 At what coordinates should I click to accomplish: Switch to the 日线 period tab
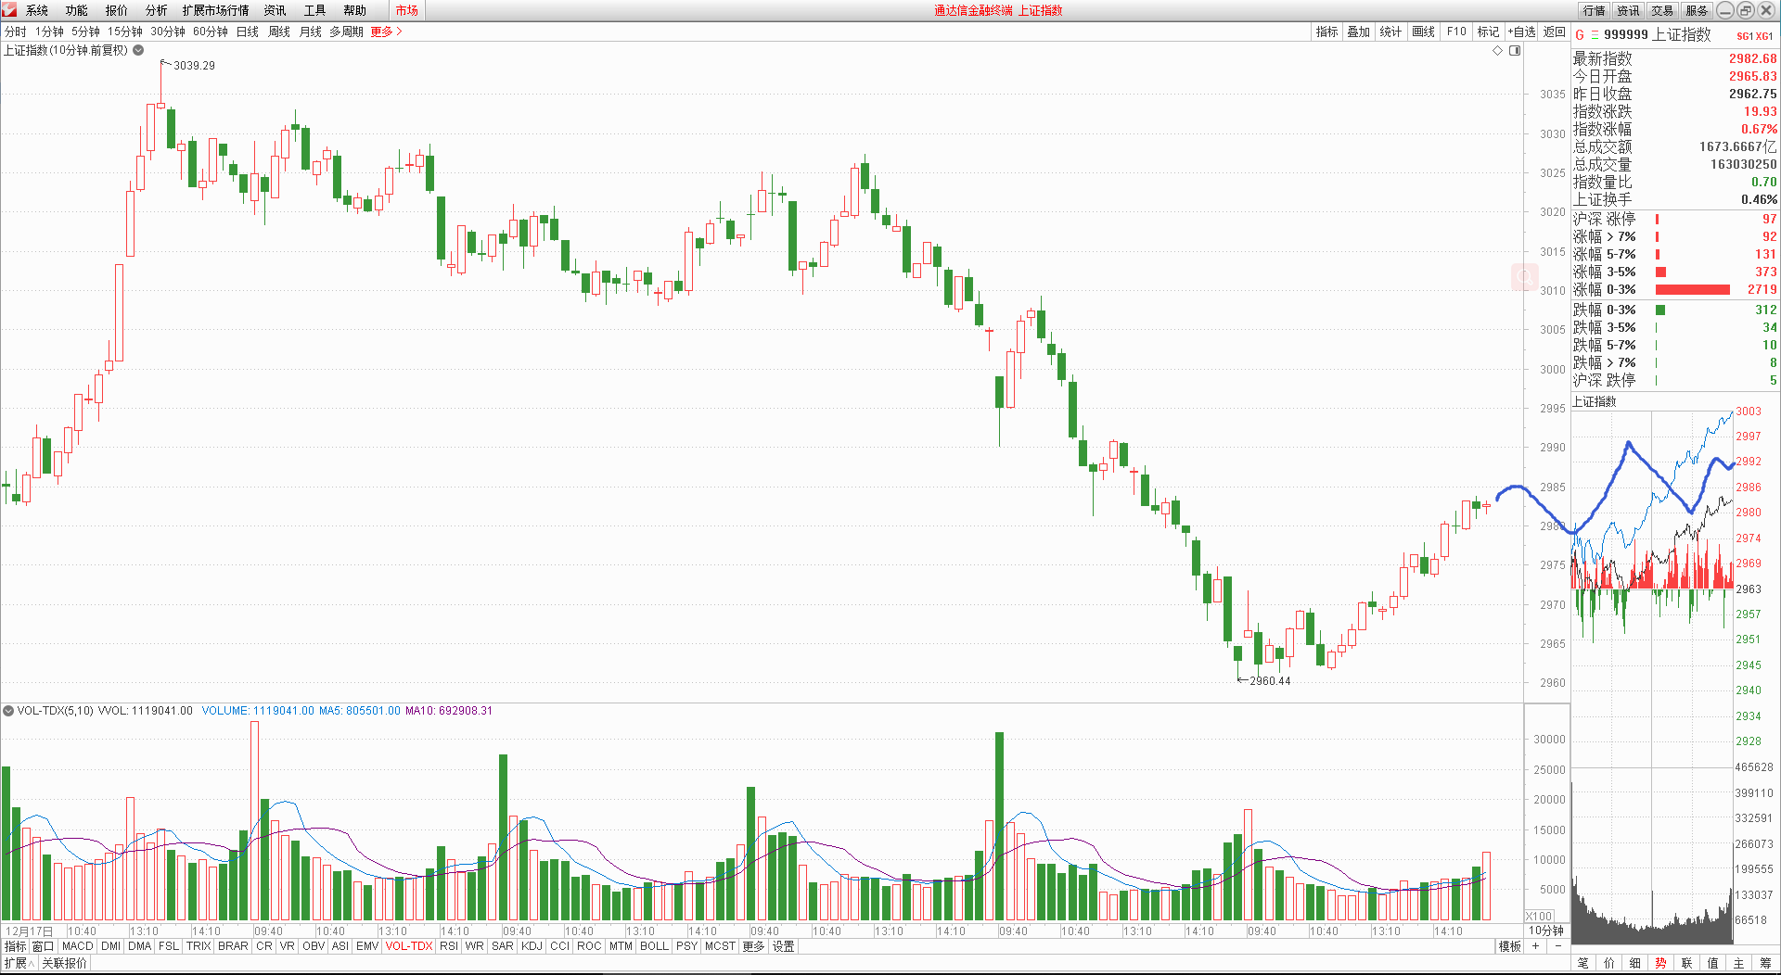coord(247,32)
